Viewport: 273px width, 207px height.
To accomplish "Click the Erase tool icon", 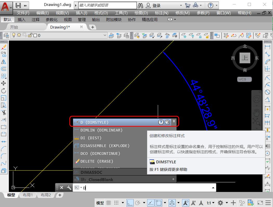I will tap(4, 47).
